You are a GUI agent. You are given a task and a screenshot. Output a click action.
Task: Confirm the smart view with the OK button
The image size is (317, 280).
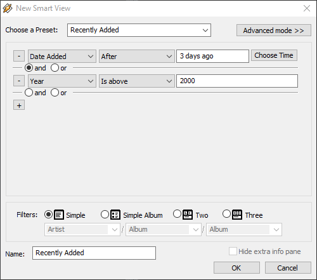236,268
